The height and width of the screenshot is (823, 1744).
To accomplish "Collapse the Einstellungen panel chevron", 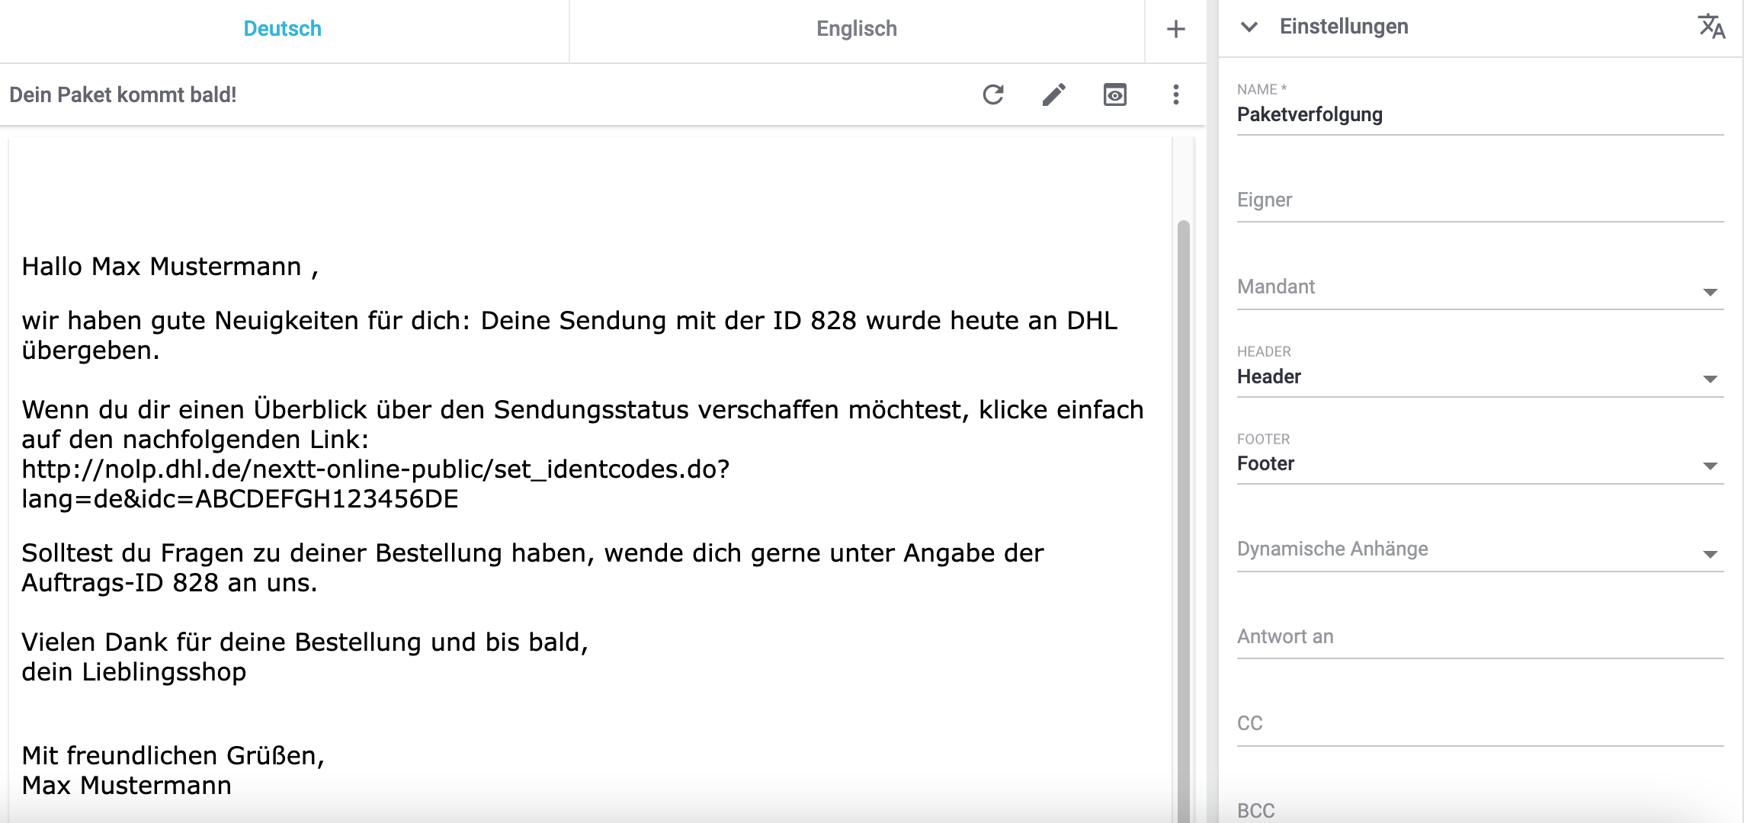I will pos(1249,27).
